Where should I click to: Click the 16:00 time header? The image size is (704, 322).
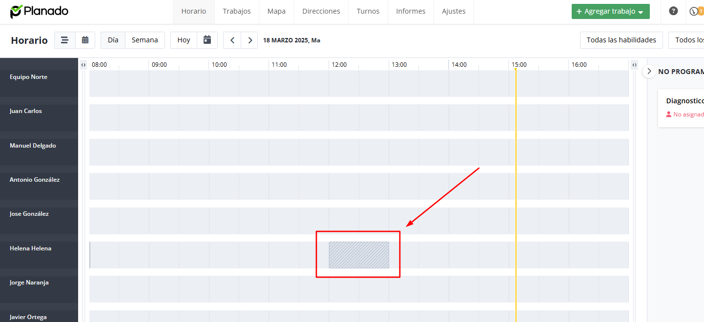(x=579, y=65)
